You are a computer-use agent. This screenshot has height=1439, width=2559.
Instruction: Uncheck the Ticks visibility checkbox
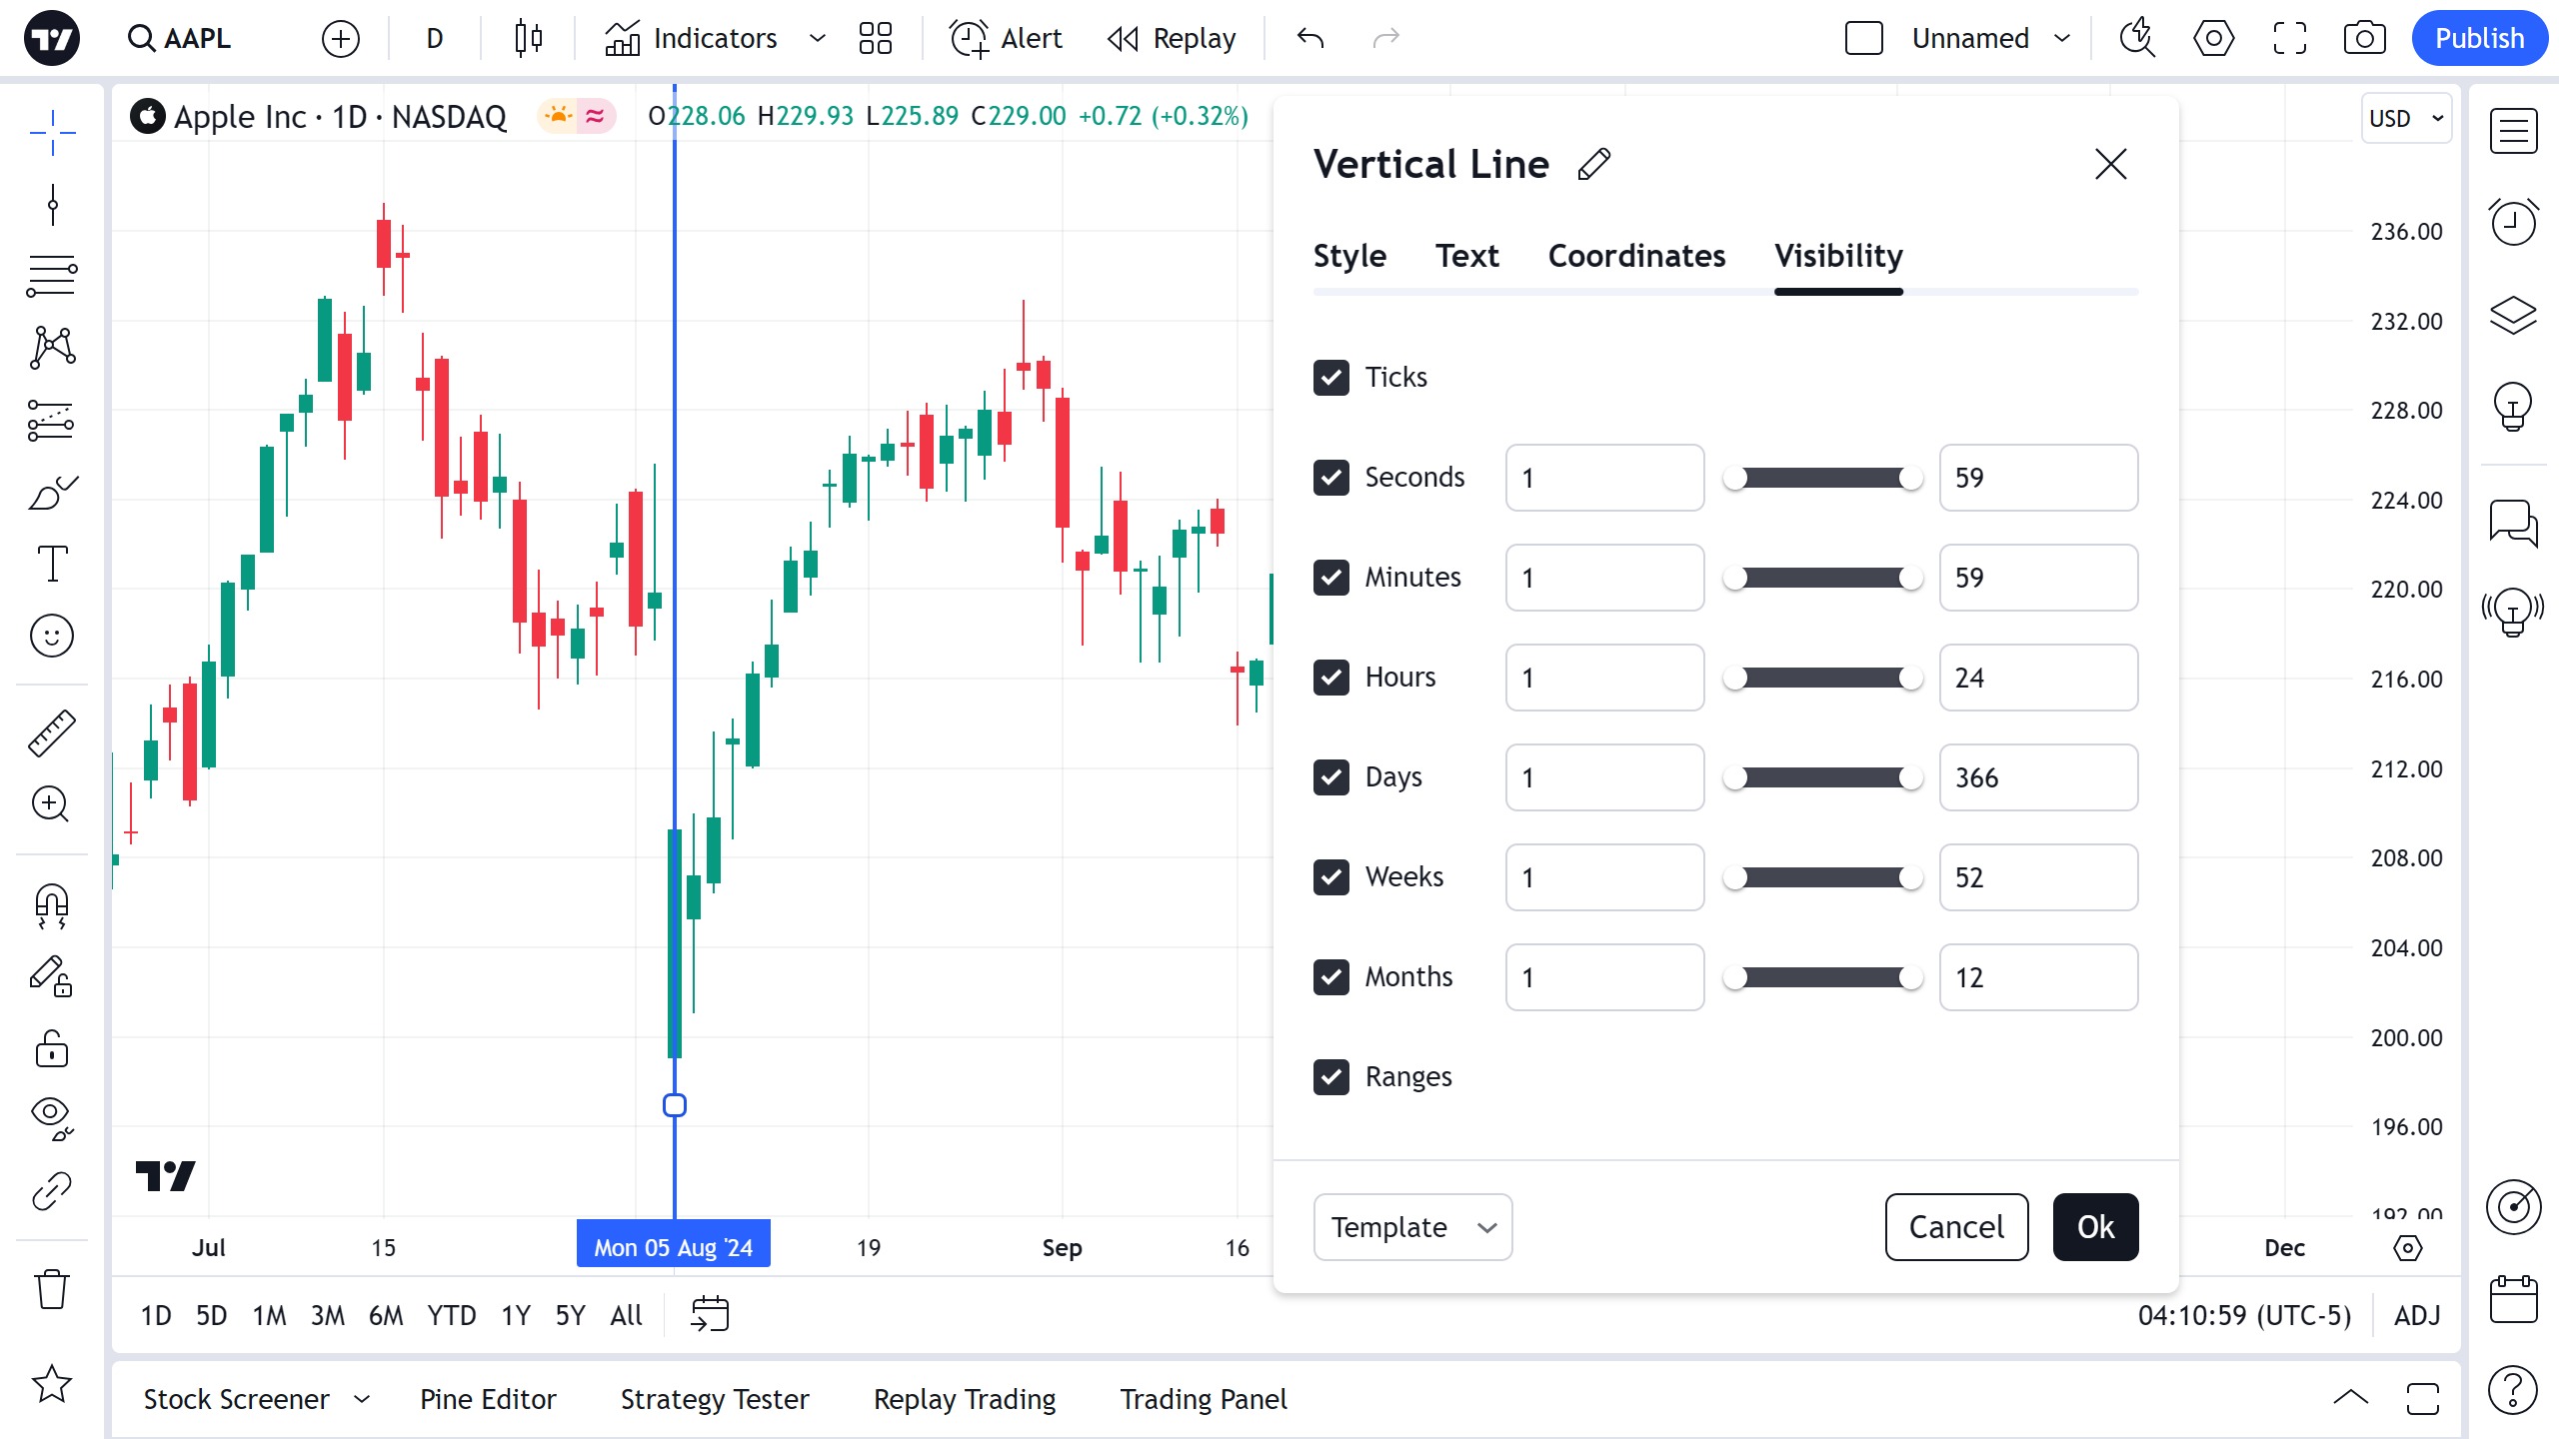[x=1331, y=378]
